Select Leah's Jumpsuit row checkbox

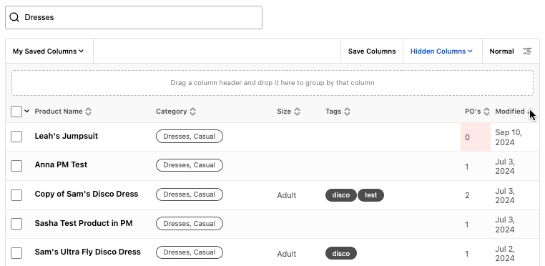16,137
